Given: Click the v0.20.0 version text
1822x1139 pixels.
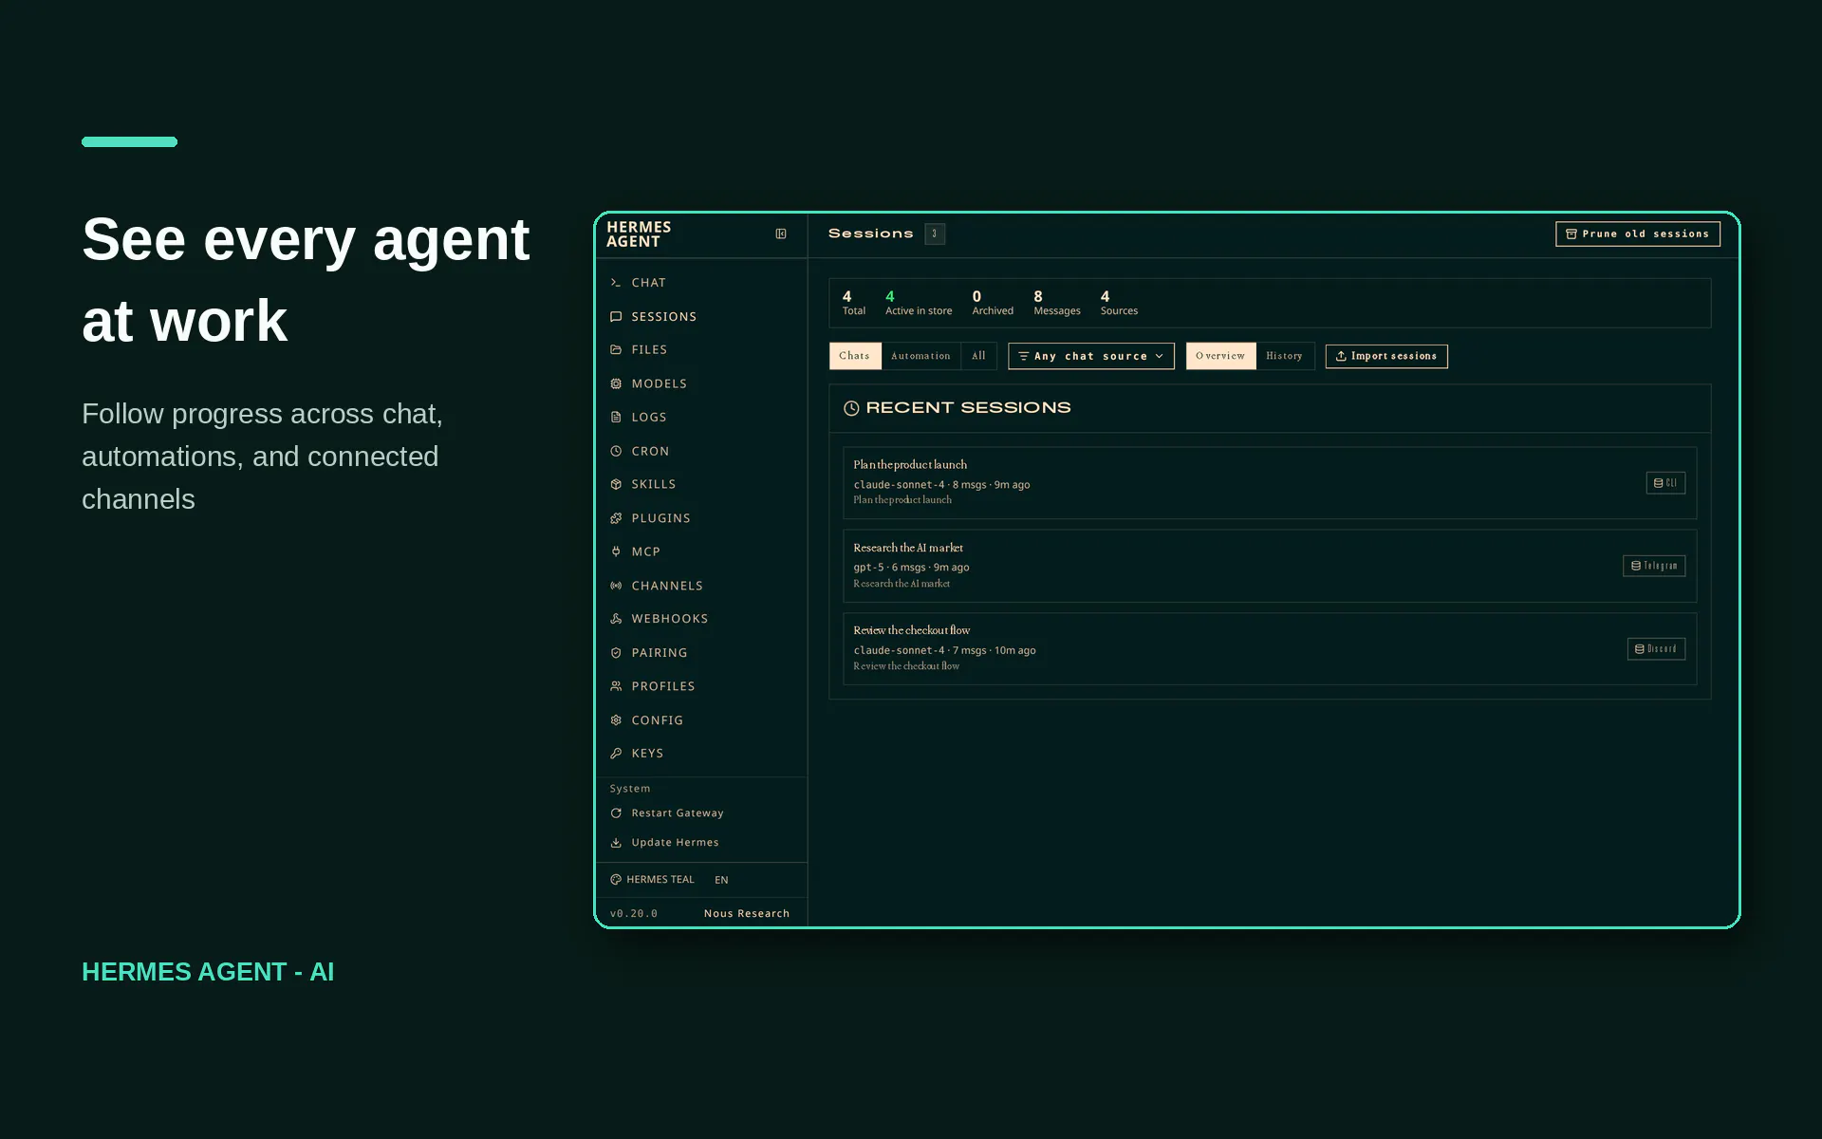Looking at the screenshot, I should pyautogui.click(x=633, y=913).
